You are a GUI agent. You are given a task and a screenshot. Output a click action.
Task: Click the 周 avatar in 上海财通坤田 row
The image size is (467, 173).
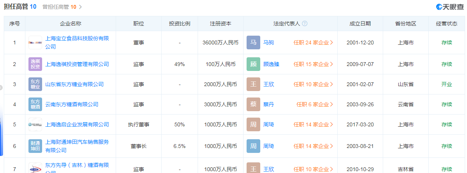coord(253,146)
